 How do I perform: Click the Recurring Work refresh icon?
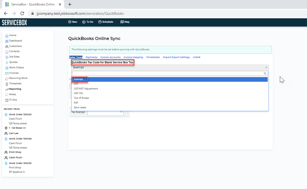[7, 79]
